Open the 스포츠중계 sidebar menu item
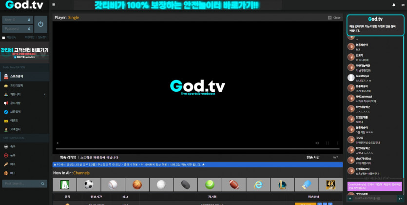The height and width of the screenshot is (205, 407). pyautogui.click(x=25, y=77)
